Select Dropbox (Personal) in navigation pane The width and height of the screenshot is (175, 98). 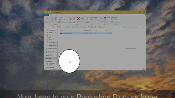click(52, 48)
